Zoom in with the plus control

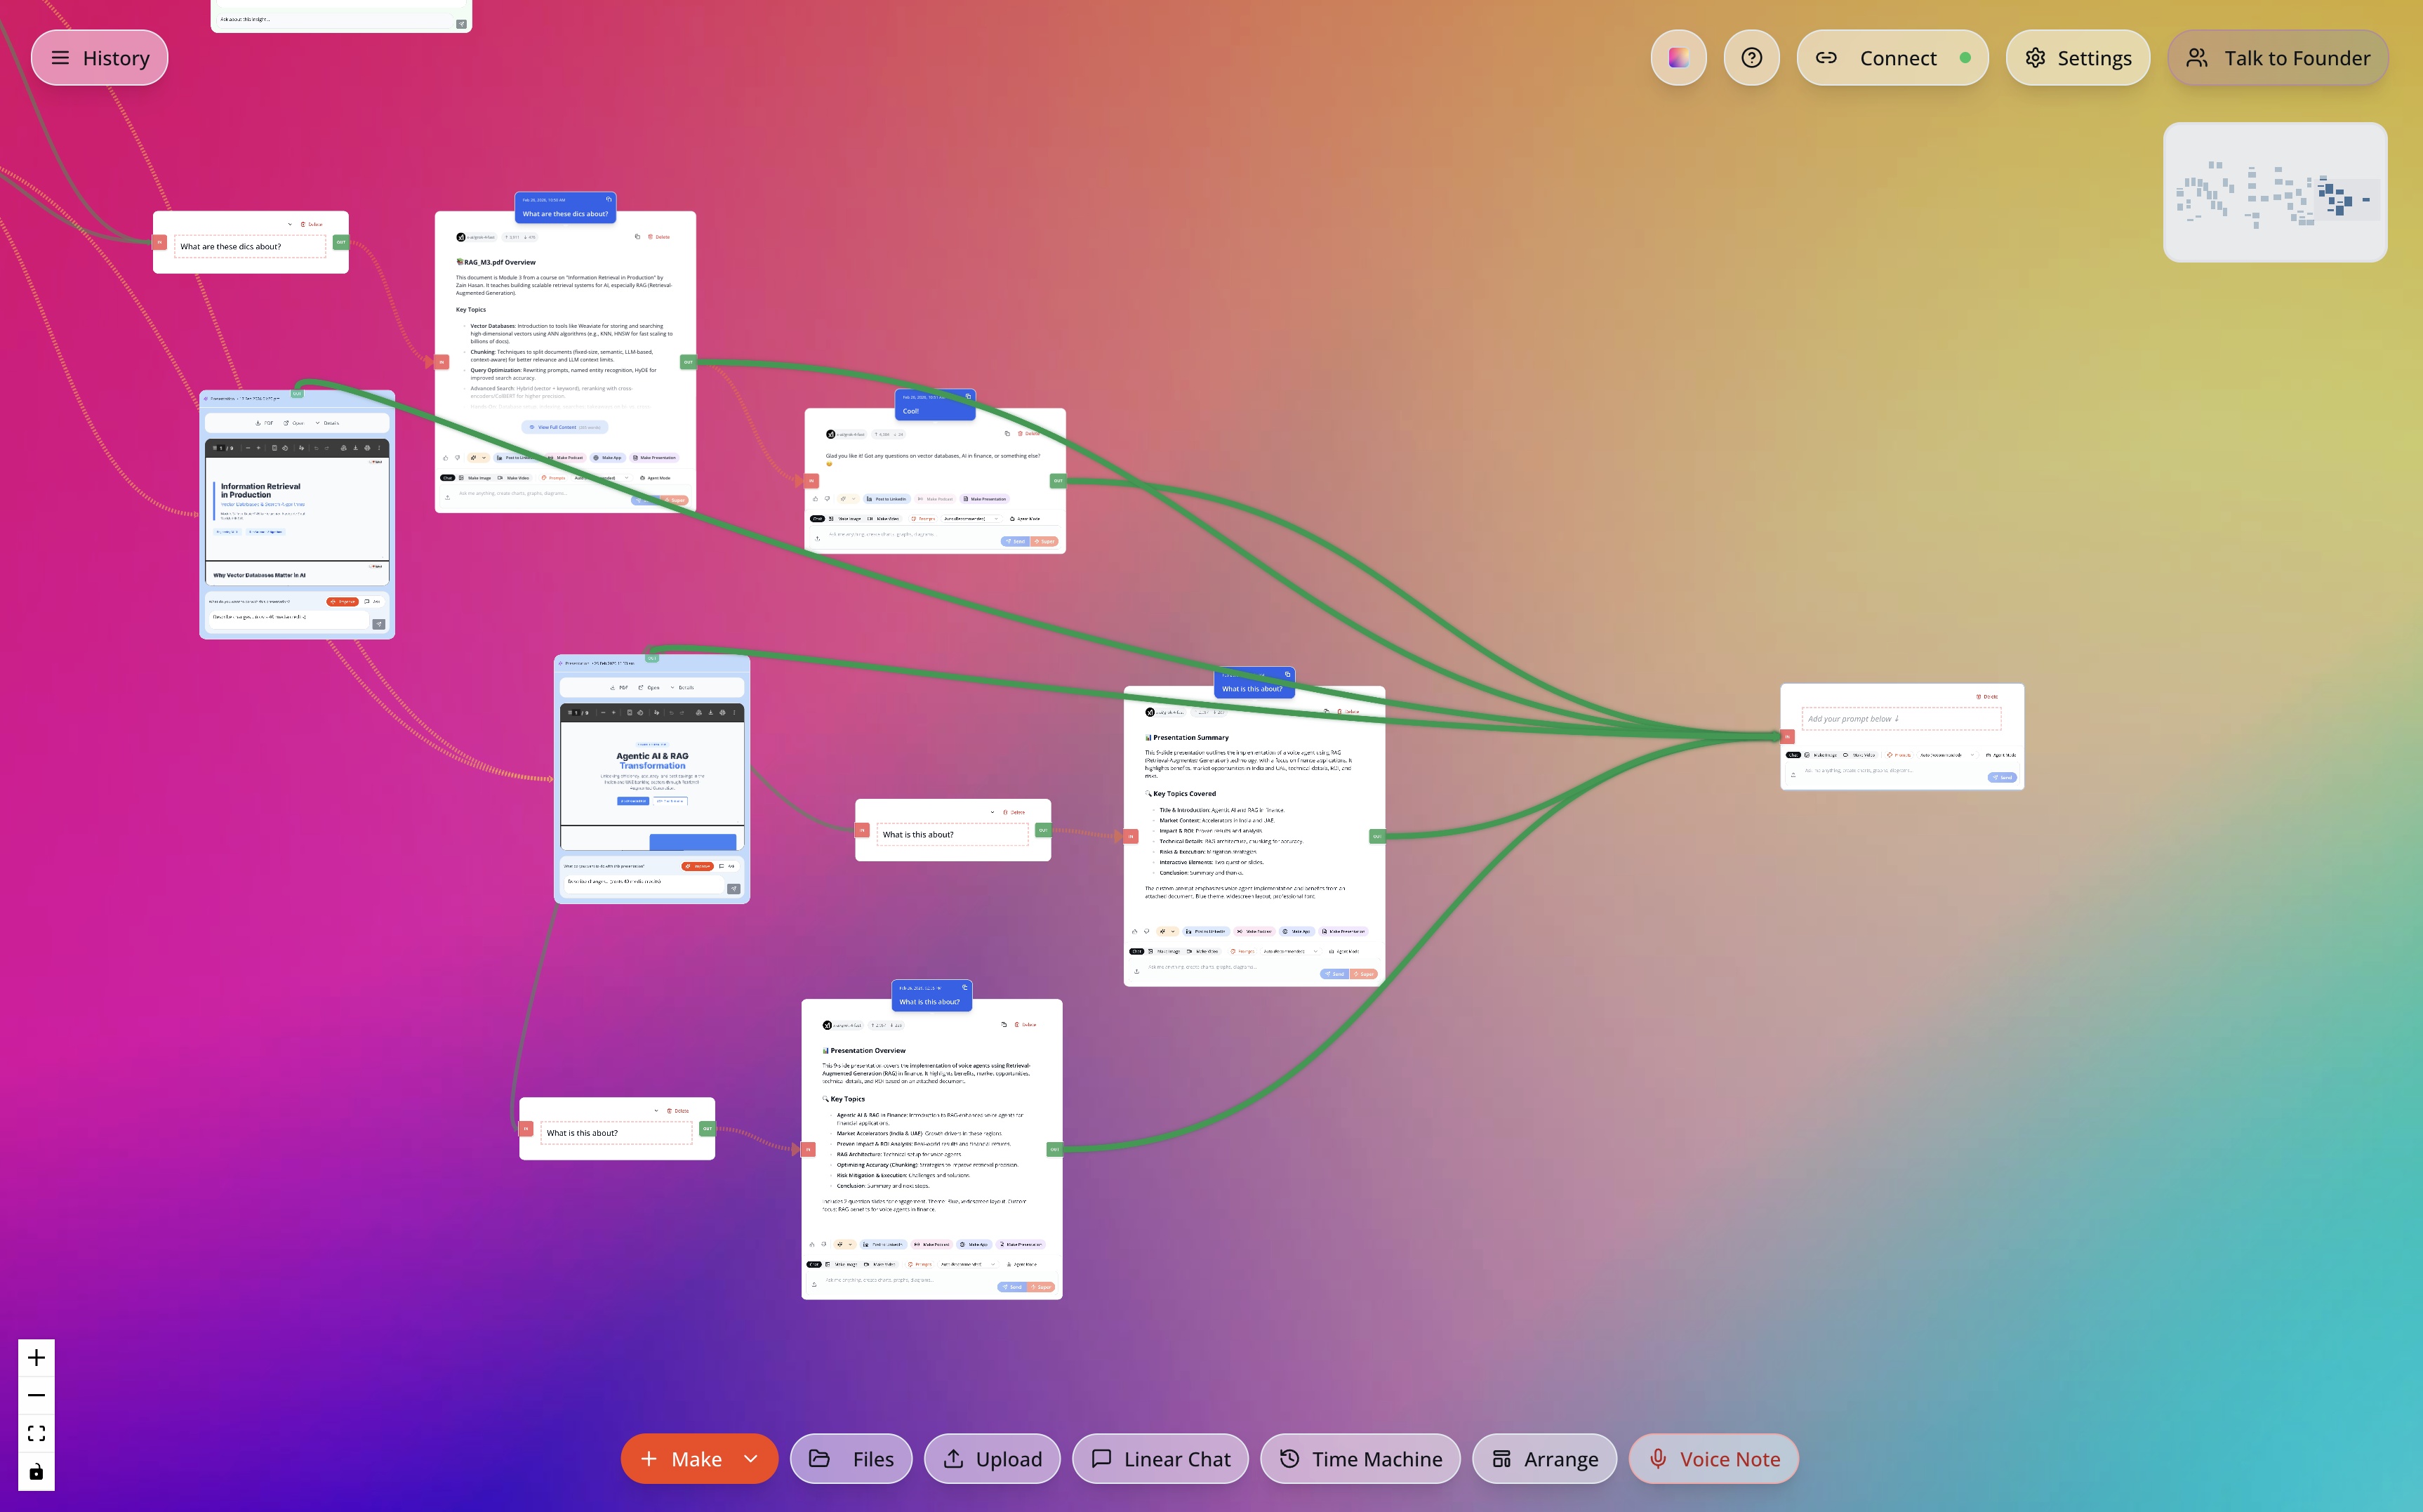tap(36, 1357)
